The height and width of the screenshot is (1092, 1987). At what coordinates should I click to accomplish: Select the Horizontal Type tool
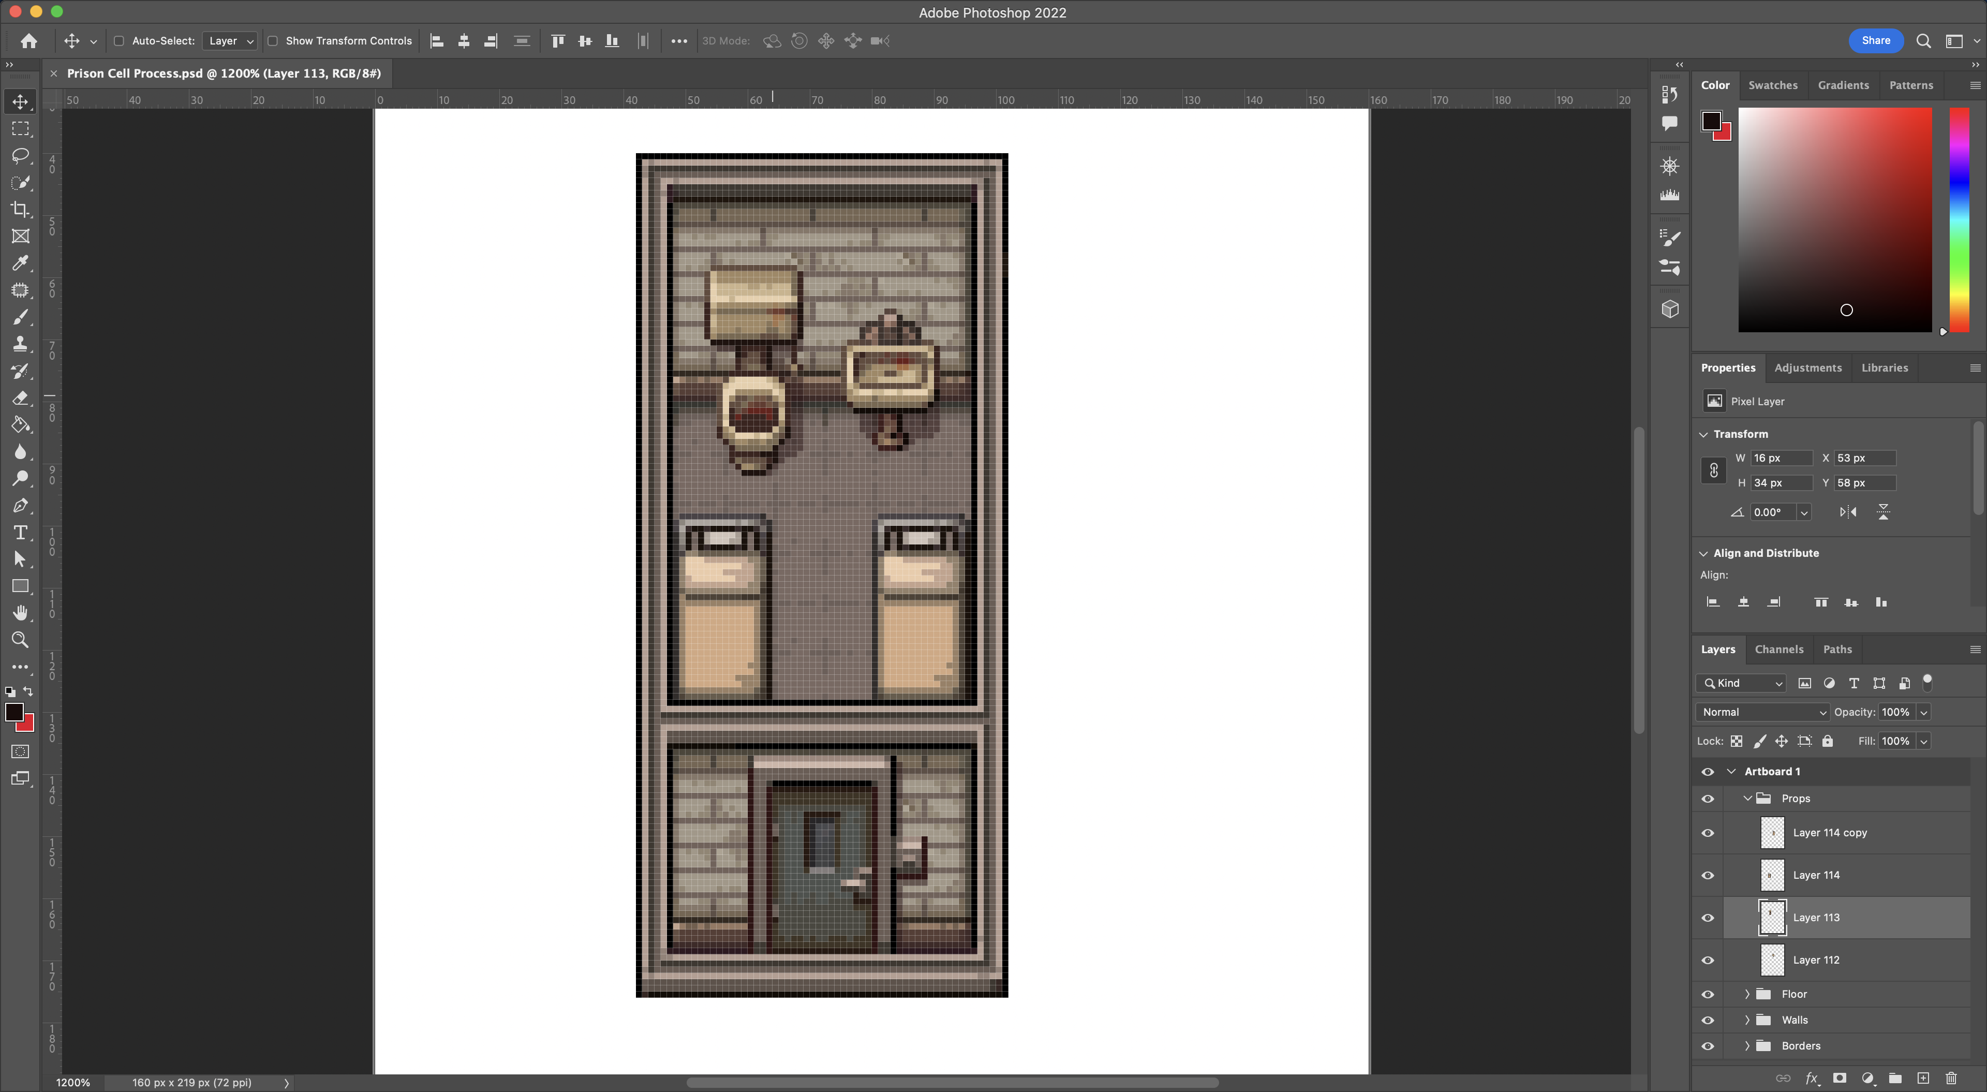[21, 533]
